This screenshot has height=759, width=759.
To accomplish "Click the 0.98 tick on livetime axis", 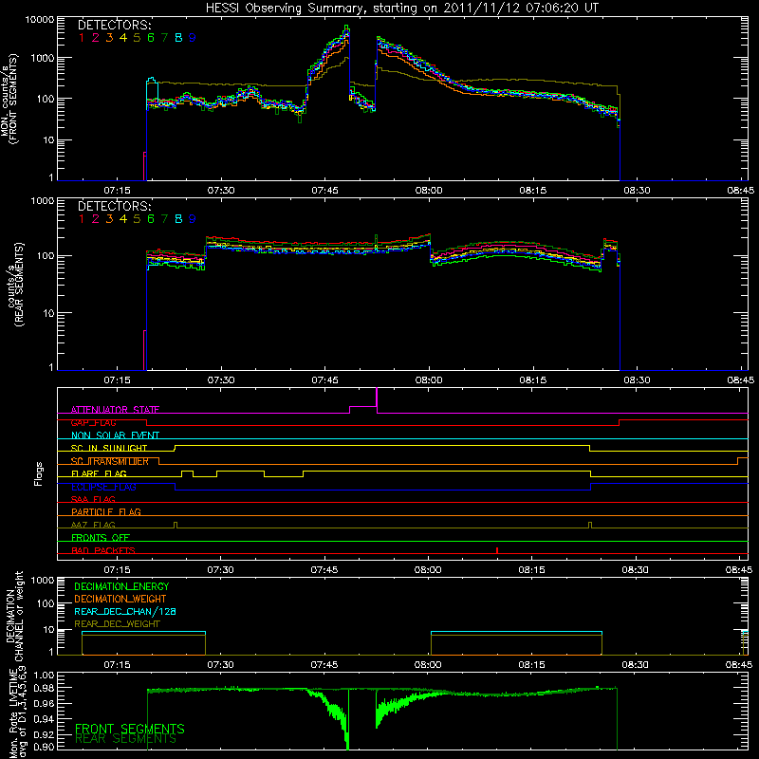I will point(43,688).
